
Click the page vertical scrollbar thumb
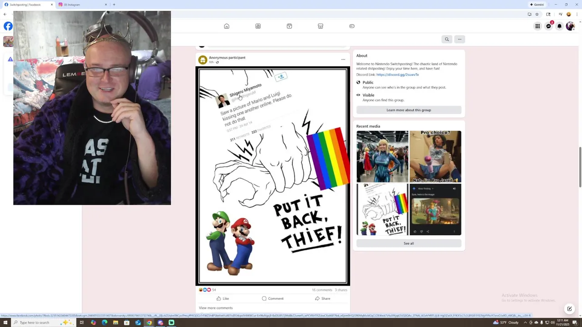580,167
